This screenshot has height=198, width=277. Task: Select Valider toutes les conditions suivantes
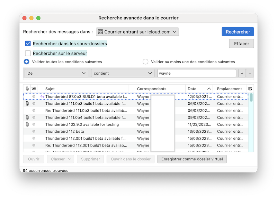tap(27, 62)
